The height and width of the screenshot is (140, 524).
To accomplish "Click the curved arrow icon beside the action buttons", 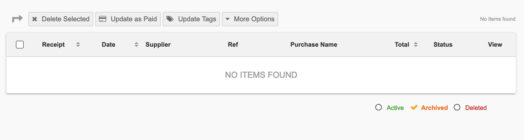I will coord(17,19).
